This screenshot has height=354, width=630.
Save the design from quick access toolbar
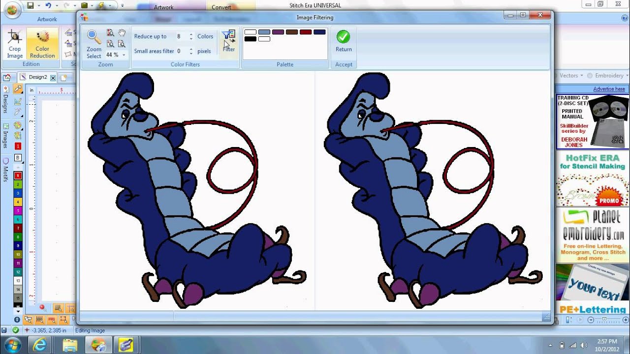tap(31, 6)
